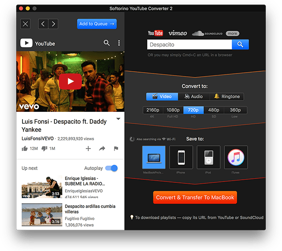282x251 pixels.
Task: Open the YouTube logo home link
Action: 38,43
